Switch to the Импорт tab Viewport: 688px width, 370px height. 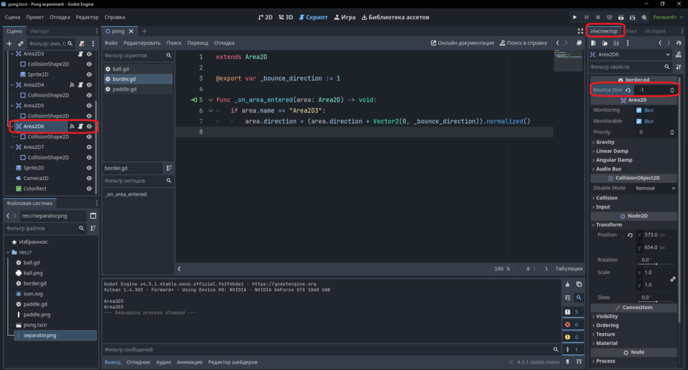40,31
